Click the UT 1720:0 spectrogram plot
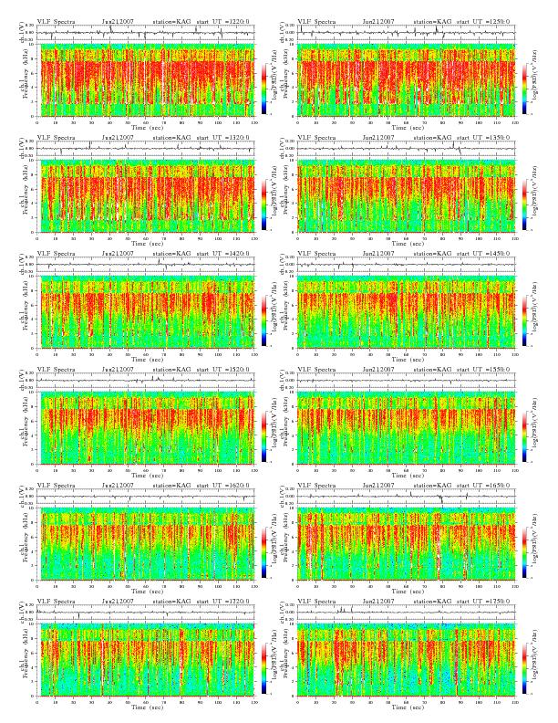Image resolution: width=558 pixels, height=723 pixels. point(146,660)
